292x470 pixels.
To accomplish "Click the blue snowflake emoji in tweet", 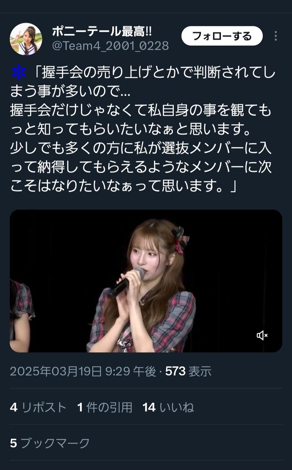I will click(19, 72).
